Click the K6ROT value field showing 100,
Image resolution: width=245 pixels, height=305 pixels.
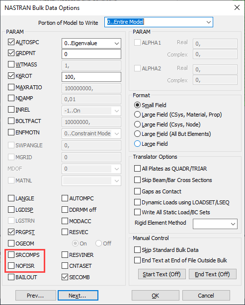tap(91, 77)
